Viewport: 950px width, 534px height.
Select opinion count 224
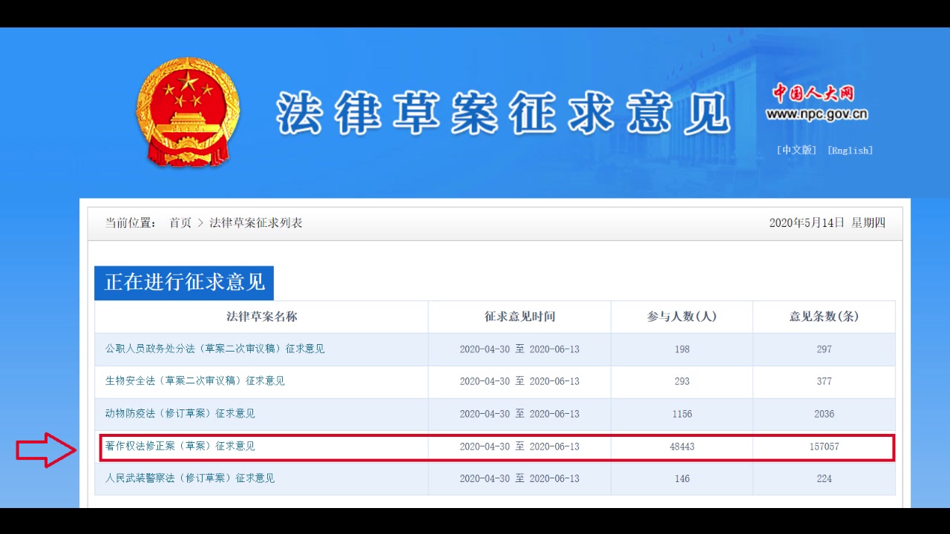point(824,478)
